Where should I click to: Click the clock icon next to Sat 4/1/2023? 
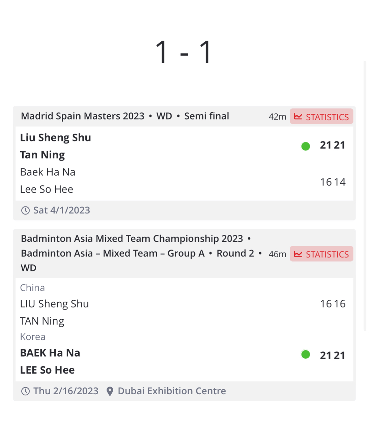coord(25,210)
